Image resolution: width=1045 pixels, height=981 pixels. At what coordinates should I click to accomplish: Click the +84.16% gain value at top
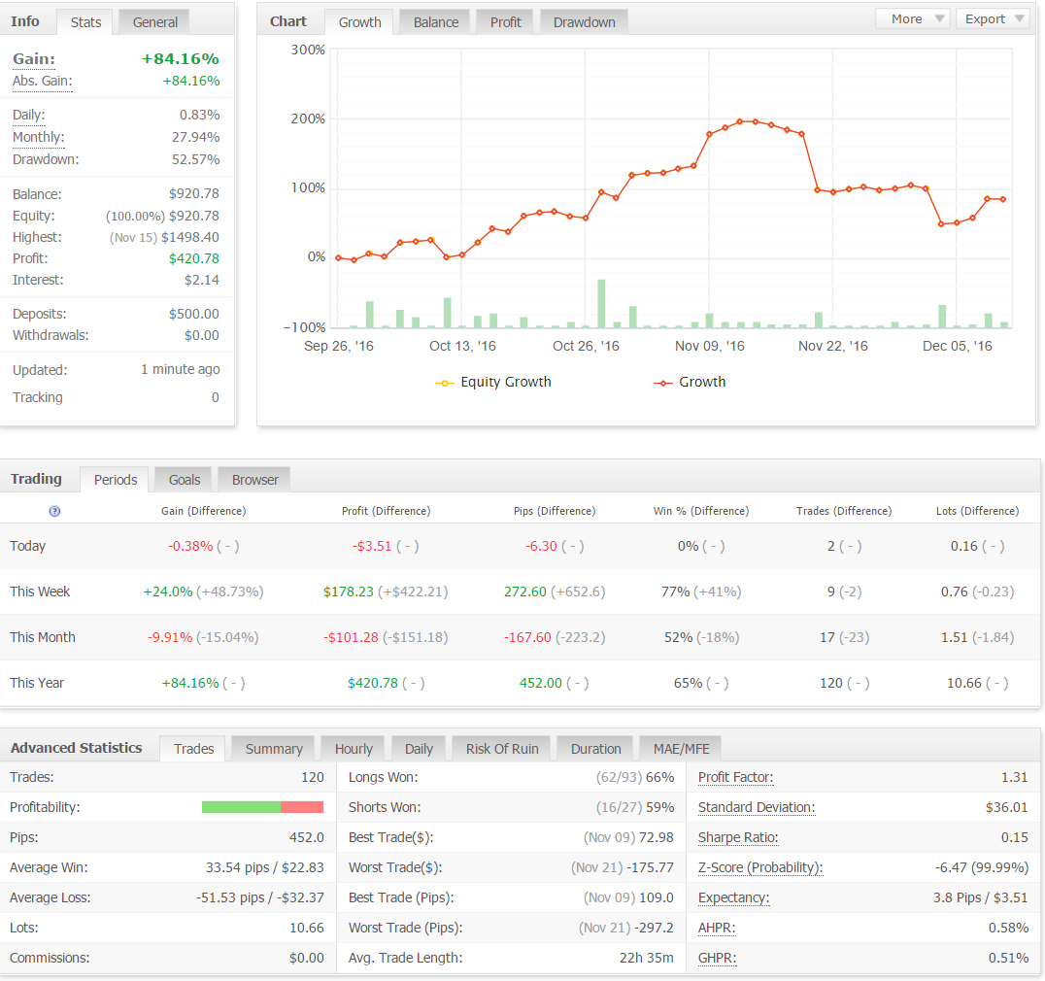pyautogui.click(x=180, y=59)
